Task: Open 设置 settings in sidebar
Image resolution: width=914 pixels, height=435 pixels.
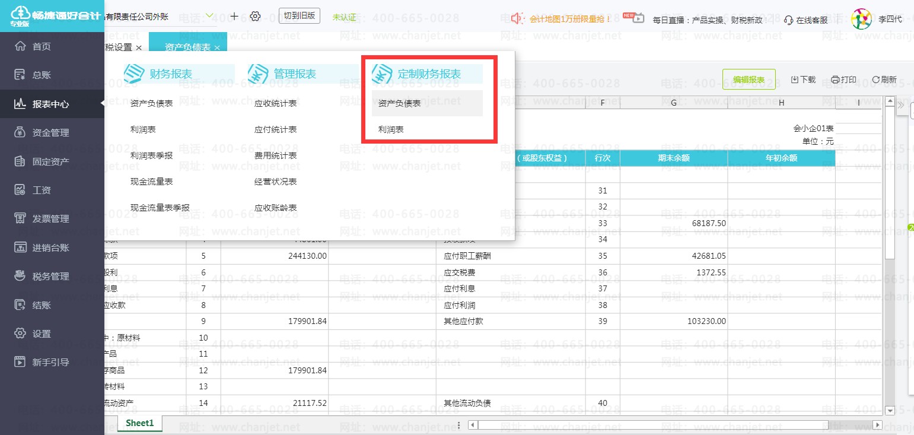Action: 33,334
